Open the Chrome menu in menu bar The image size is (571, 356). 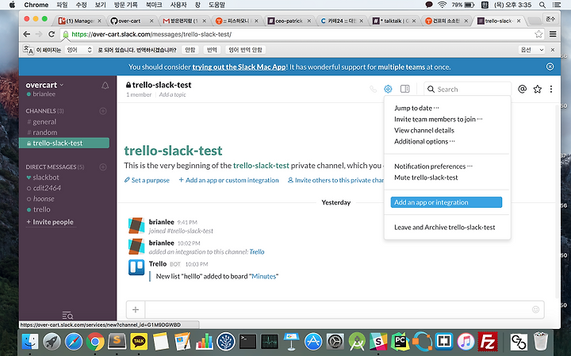tap(36, 5)
